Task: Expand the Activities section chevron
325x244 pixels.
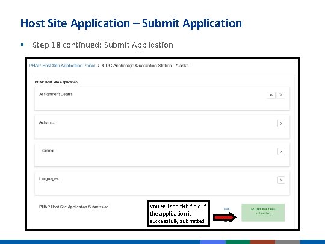Action: coord(281,124)
